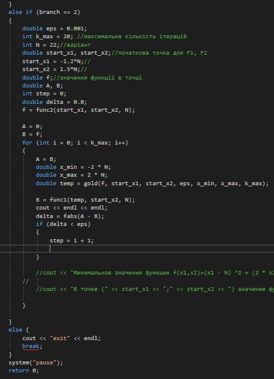Click the 'double f;' declaration
This screenshot has height=379, width=274.
pos(37,78)
